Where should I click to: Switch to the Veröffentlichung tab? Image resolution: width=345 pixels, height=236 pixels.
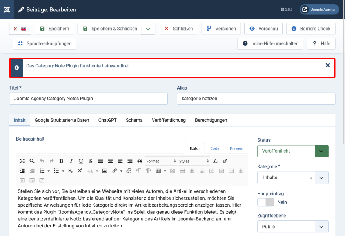tap(169, 120)
